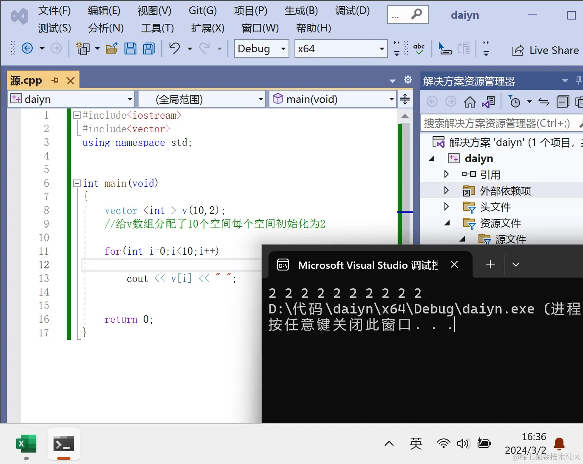
Task: Open new project dropdown arrow
Action: tap(97, 49)
